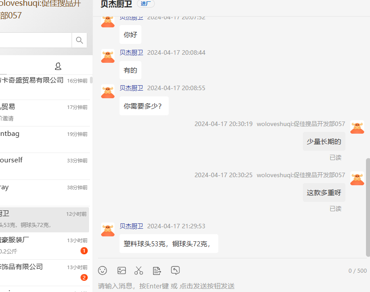370x292 pixels.
Task: Select the scissors screenshot tool
Action: [x=139, y=270]
